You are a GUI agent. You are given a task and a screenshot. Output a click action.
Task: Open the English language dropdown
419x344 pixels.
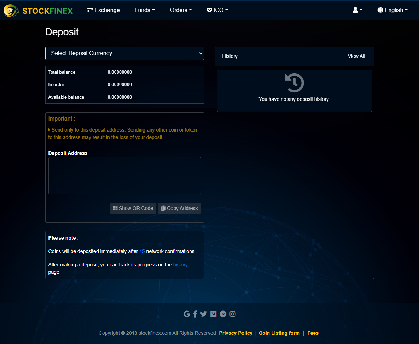point(392,10)
